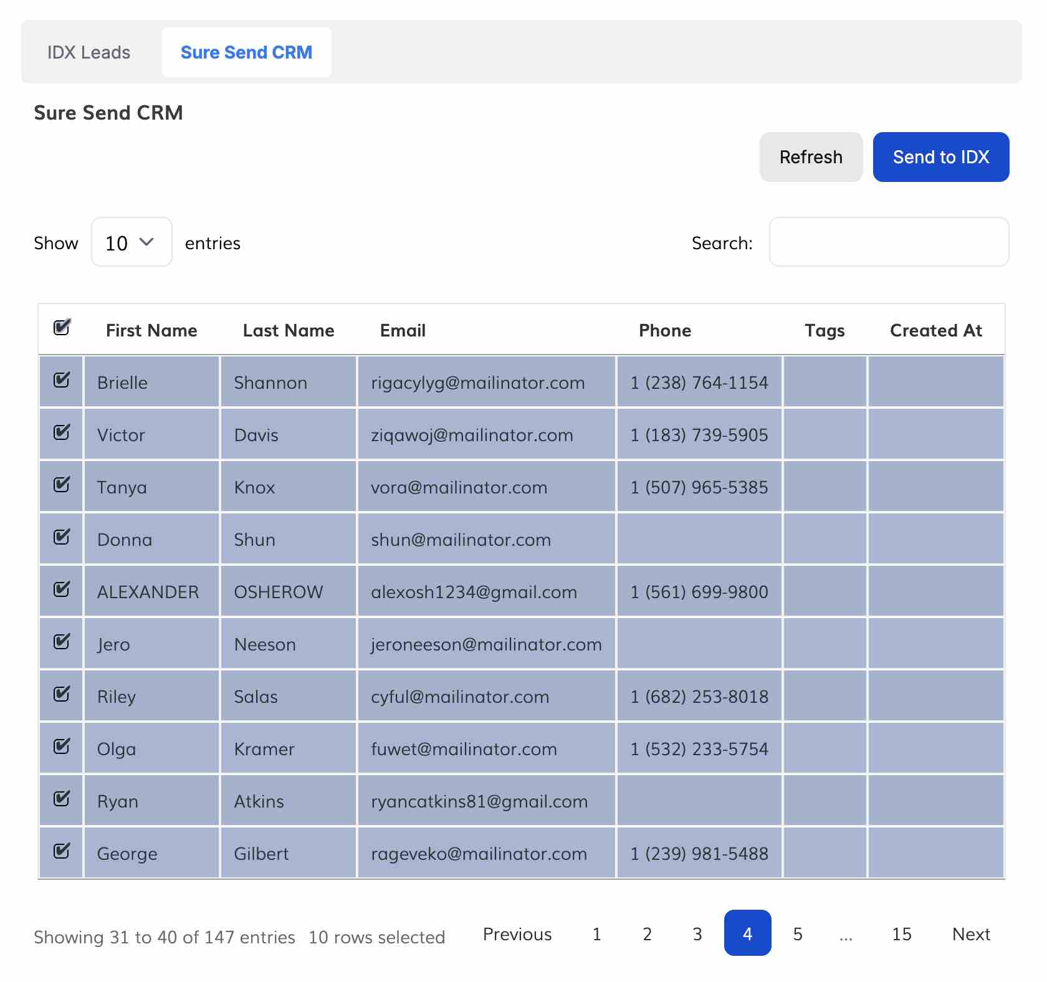Screen dimensions: 1047x982
Task: Sort table by Created At column
Action: tap(935, 330)
